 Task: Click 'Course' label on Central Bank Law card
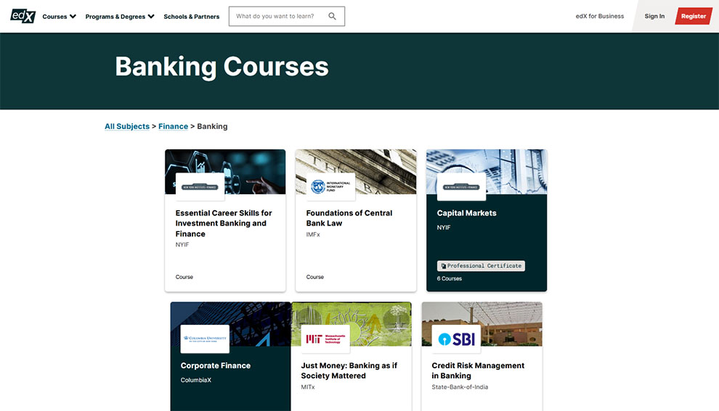click(315, 277)
